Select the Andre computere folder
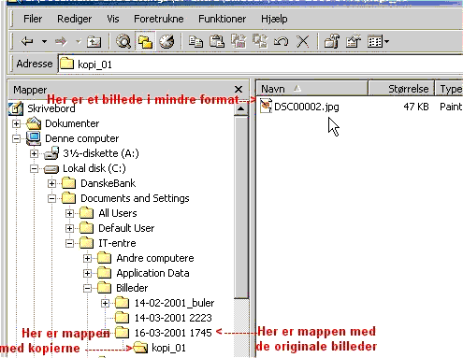Viewport: 463px width, 358px height. tap(155, 258)
